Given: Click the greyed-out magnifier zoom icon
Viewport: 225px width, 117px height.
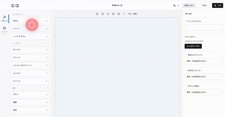Looking at the screenshot, I should click(124, 14).
